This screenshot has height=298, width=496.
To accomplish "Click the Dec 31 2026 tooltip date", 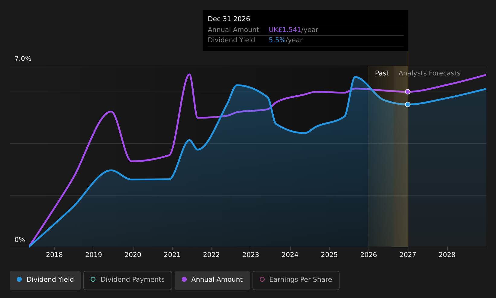I will tap(229, 19).
